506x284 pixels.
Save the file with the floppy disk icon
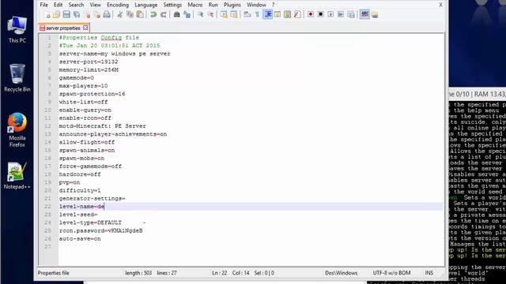pyautogui.click(x=66, y=14)
